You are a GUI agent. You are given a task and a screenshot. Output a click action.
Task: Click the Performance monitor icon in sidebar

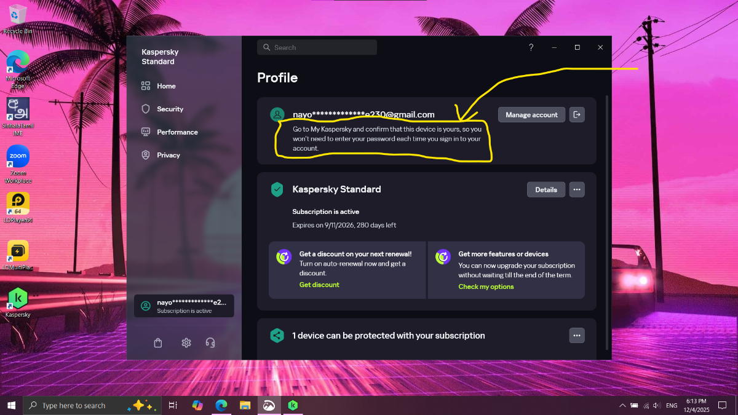[146, 132]
